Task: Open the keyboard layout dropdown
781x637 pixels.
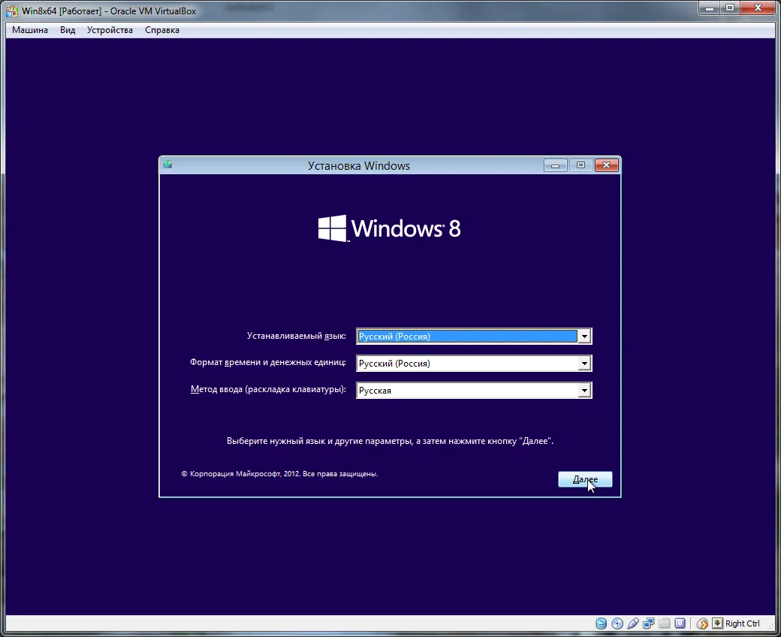Action: 584,391
